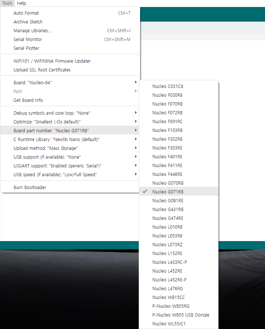This screenshot has width=265, height=329.
Task: Choose Nucleo F411RE part number
Action: pos(179,166)
